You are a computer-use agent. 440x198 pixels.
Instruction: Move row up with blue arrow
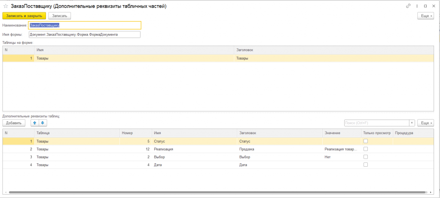pos(35,123)
